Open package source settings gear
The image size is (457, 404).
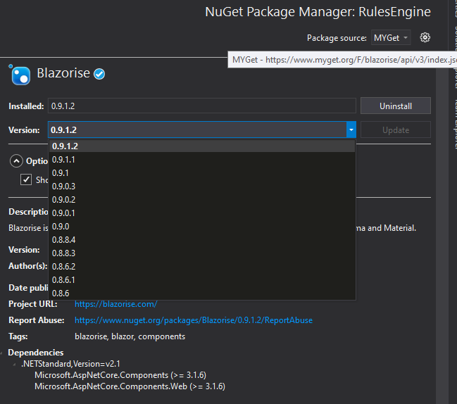pos(425,37)
